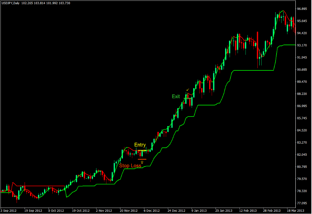Click the 12 Feb 2013 date label
This screenshot has width=312, height=214.
click(248, 210)
